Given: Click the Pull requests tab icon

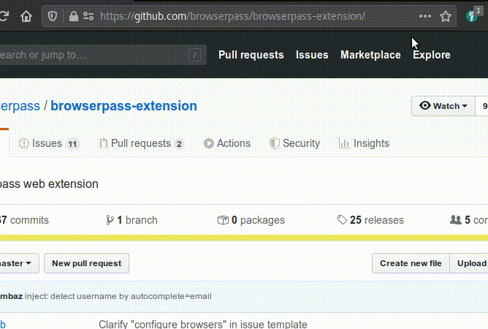Looking at the screenshot, I should click(x=103, y=143).
